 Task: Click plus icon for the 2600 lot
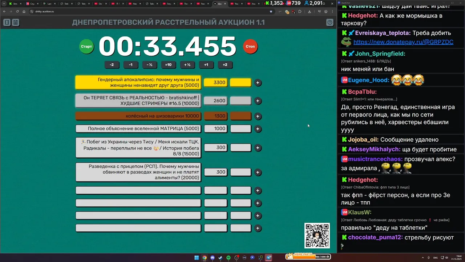[258, 101]
